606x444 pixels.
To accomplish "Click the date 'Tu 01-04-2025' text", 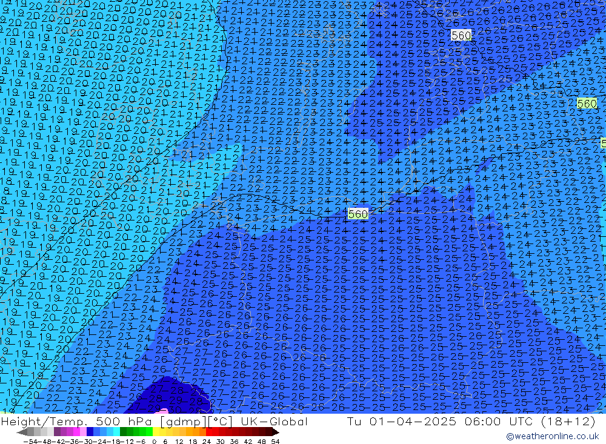I will point(402,422).
